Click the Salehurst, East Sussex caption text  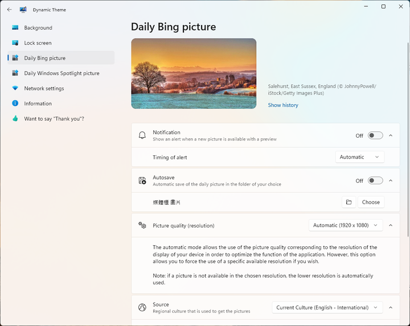tap(322, 89)
